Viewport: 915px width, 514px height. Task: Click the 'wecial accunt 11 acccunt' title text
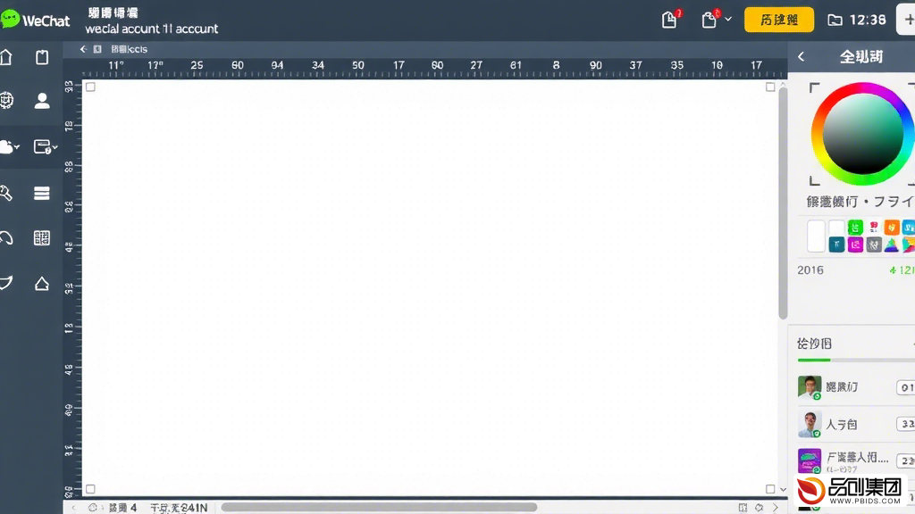tap(152, 29)
